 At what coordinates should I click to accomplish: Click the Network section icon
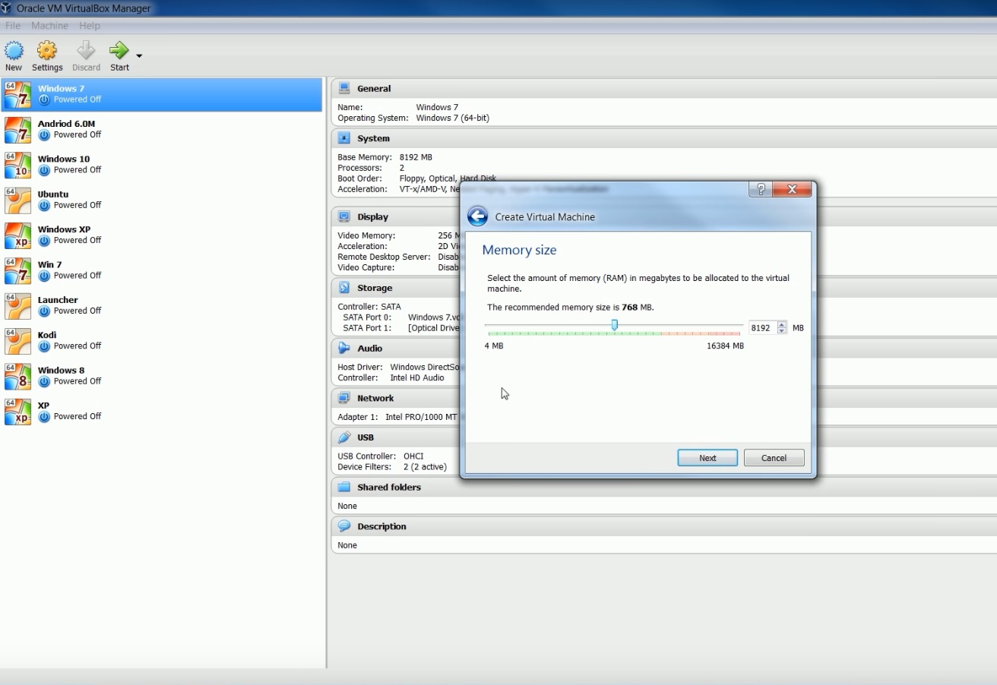344,398
